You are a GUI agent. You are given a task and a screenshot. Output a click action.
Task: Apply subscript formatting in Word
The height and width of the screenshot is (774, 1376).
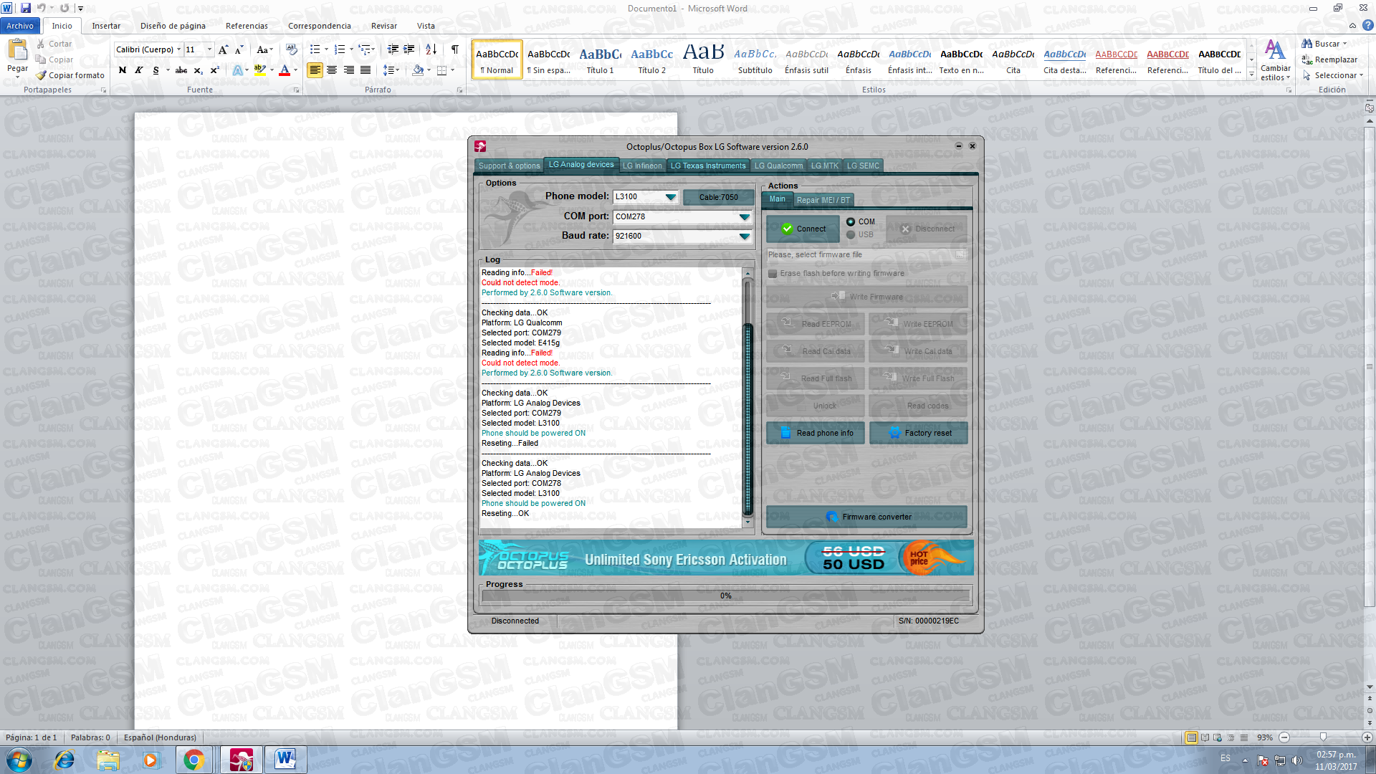(199, 70)
